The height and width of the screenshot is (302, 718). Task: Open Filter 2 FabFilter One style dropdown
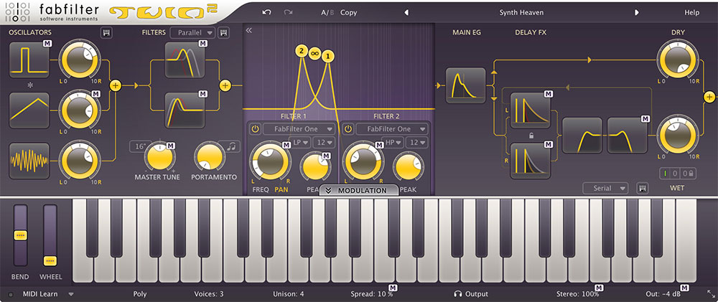click(x=391, y=129)
